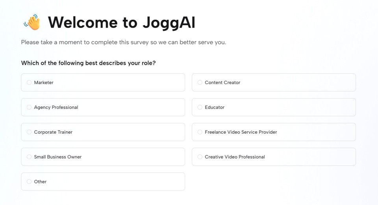Select the Corporate Trainer radio circle
The width and height of the screenshot is (378, 205).
click(29, 132)
